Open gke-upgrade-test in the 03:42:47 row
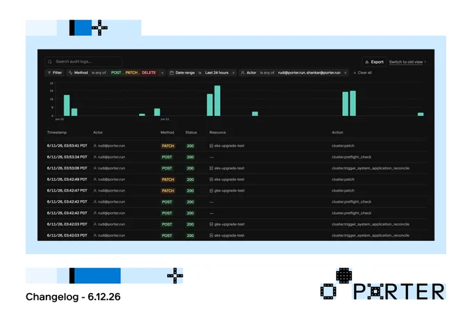Screen dimensions: 472x325 click(229, 191)
